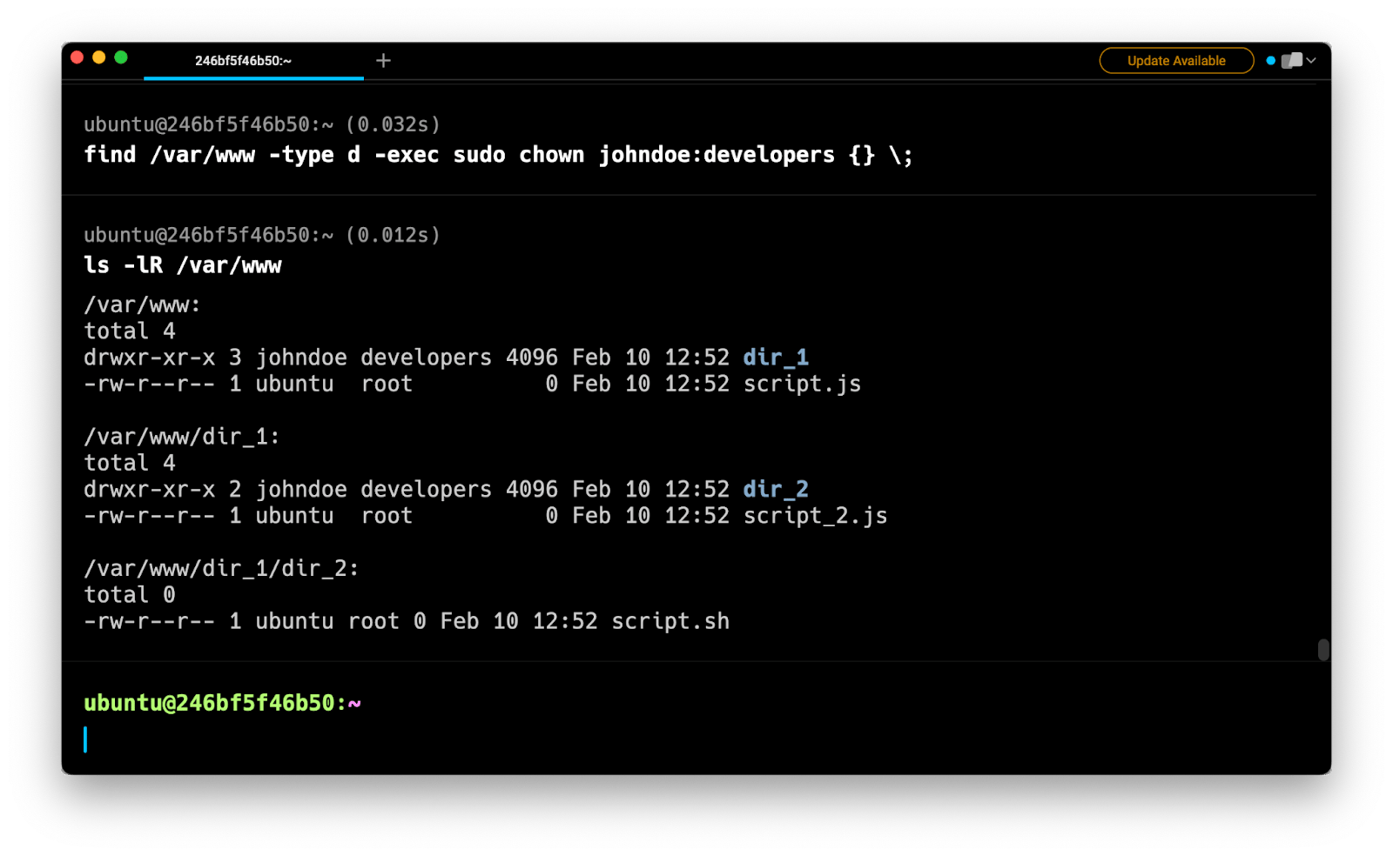Screen dimensions: 1393x856
Task: Click the script_2.js file name
Action: pos(815,516)
